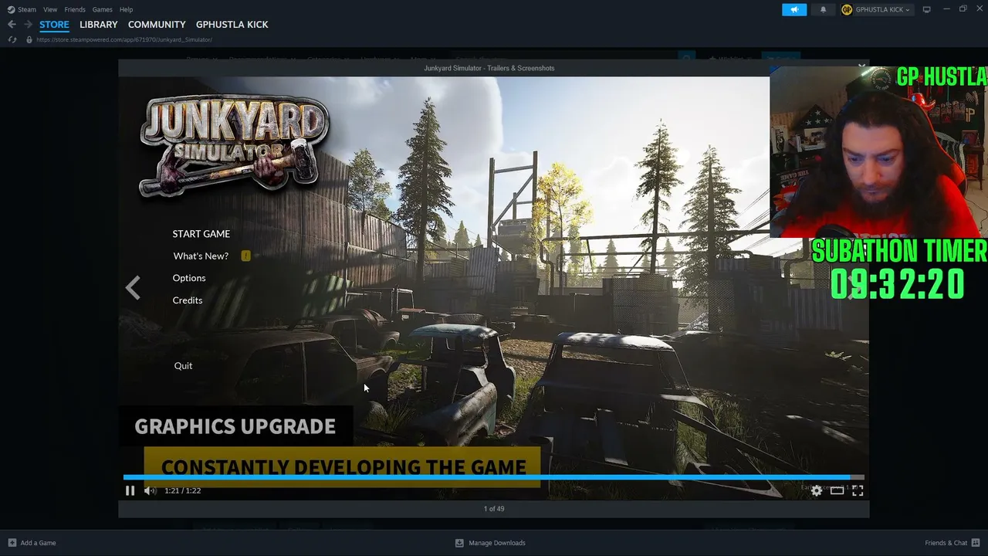
Task: Open the Friends menu
Action: (75, 9)
